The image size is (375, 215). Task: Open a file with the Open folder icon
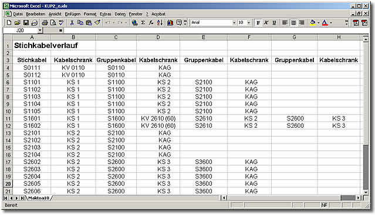pos(18,23)
